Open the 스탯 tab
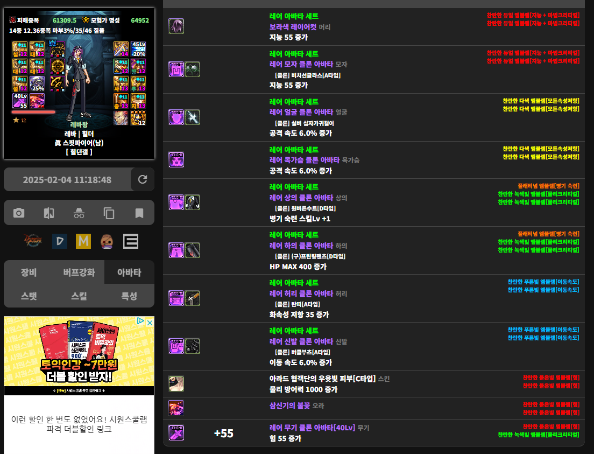This screenshot has height=454, width=594. (29, 296)
